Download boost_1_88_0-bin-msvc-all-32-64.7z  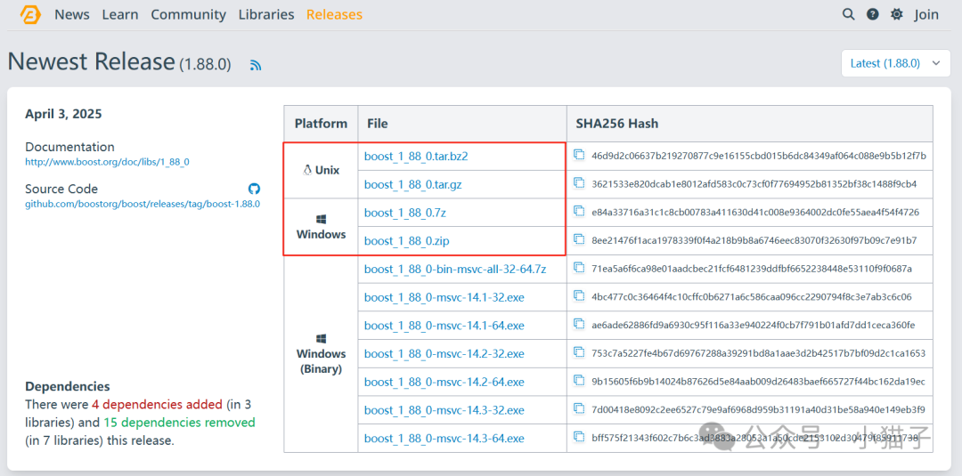(455, 269)
